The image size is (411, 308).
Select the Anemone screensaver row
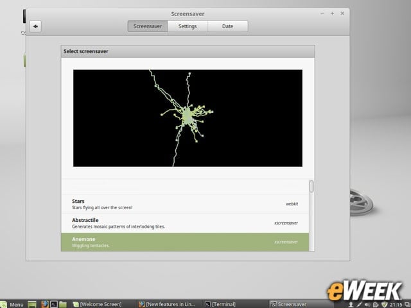(185, 242)
